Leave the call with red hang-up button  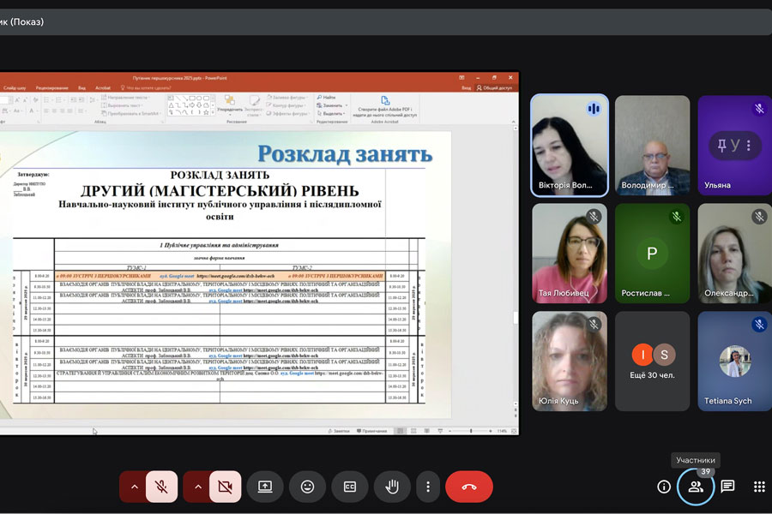click(x=469, y=487)
